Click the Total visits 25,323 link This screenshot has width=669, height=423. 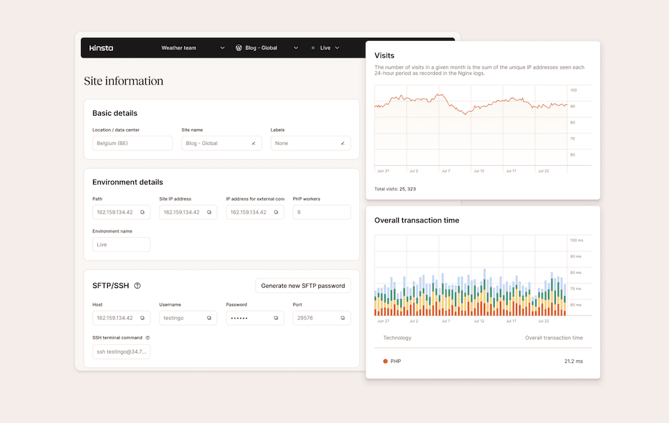[x=395, y=188]
